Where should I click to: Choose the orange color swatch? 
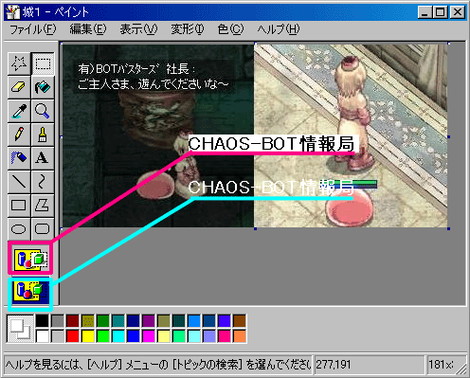[x=240, y=336]
